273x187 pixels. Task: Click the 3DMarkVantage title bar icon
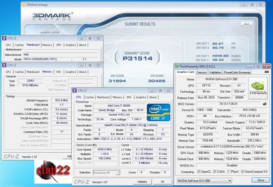coord(24,5)
